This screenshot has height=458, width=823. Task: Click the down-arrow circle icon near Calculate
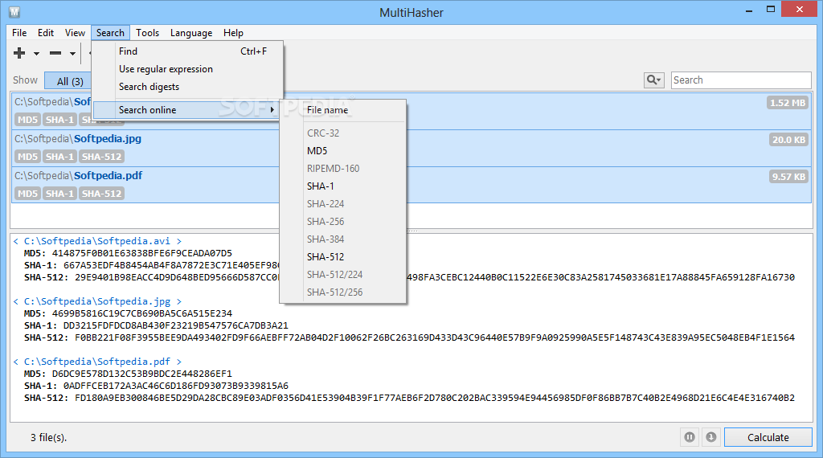711,437
